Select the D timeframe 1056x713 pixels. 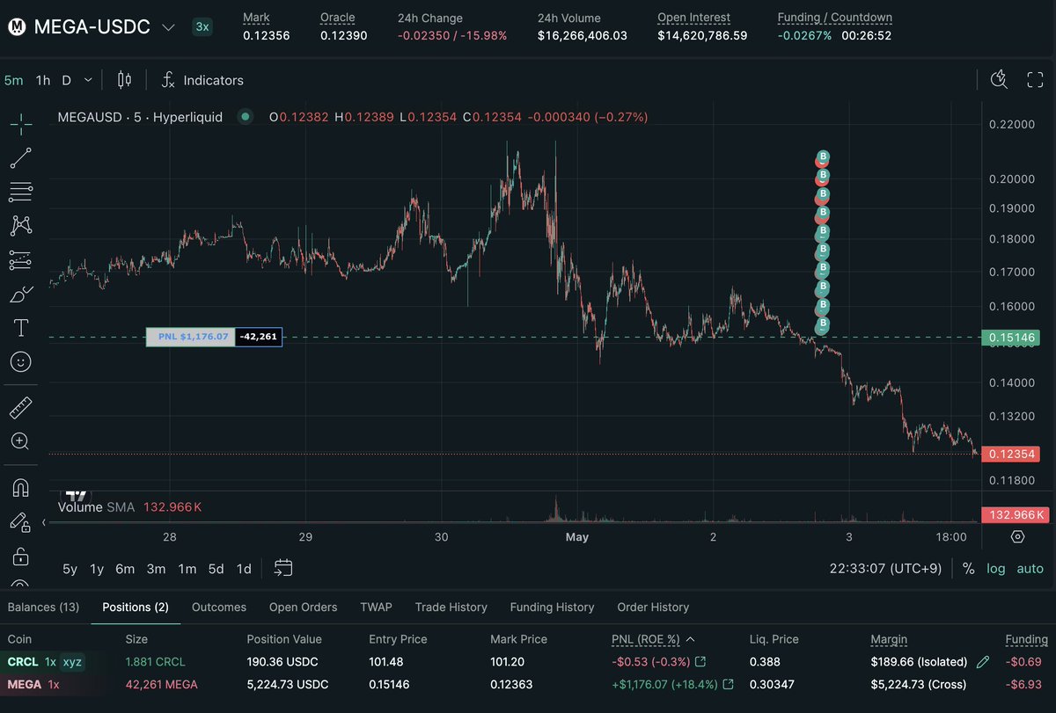pos(66,80)
